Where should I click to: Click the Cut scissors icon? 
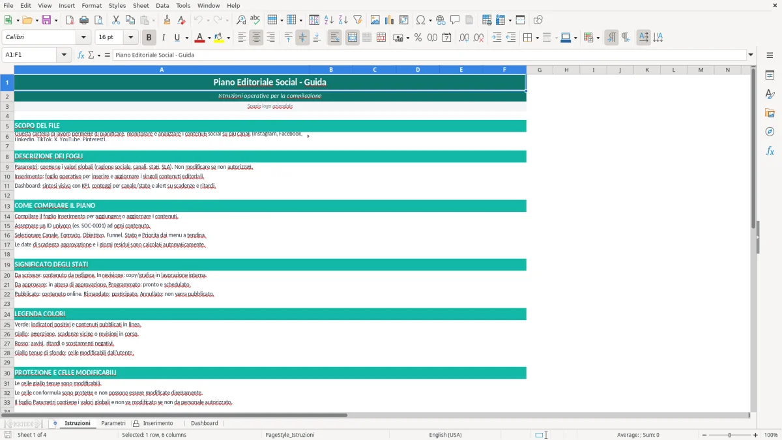pyautogui.click(x=116, y=20)
